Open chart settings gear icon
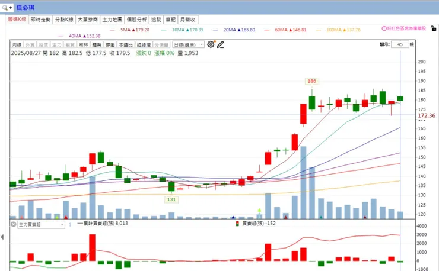The width and height of the screenshot is (439, 271). pyautogui.click(x=211, y=44)
